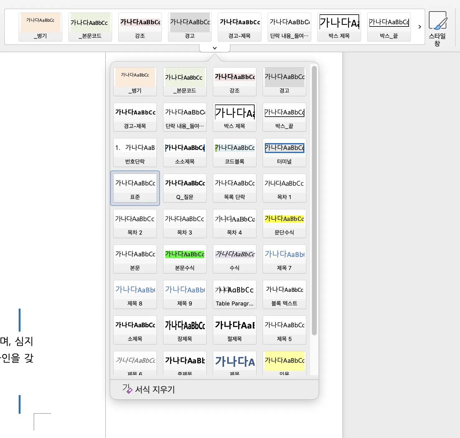Screen dimensions: 460x438
Task: Select 단락 내용_들여… in the expanded gallery popup
Action: pos(185,117)
